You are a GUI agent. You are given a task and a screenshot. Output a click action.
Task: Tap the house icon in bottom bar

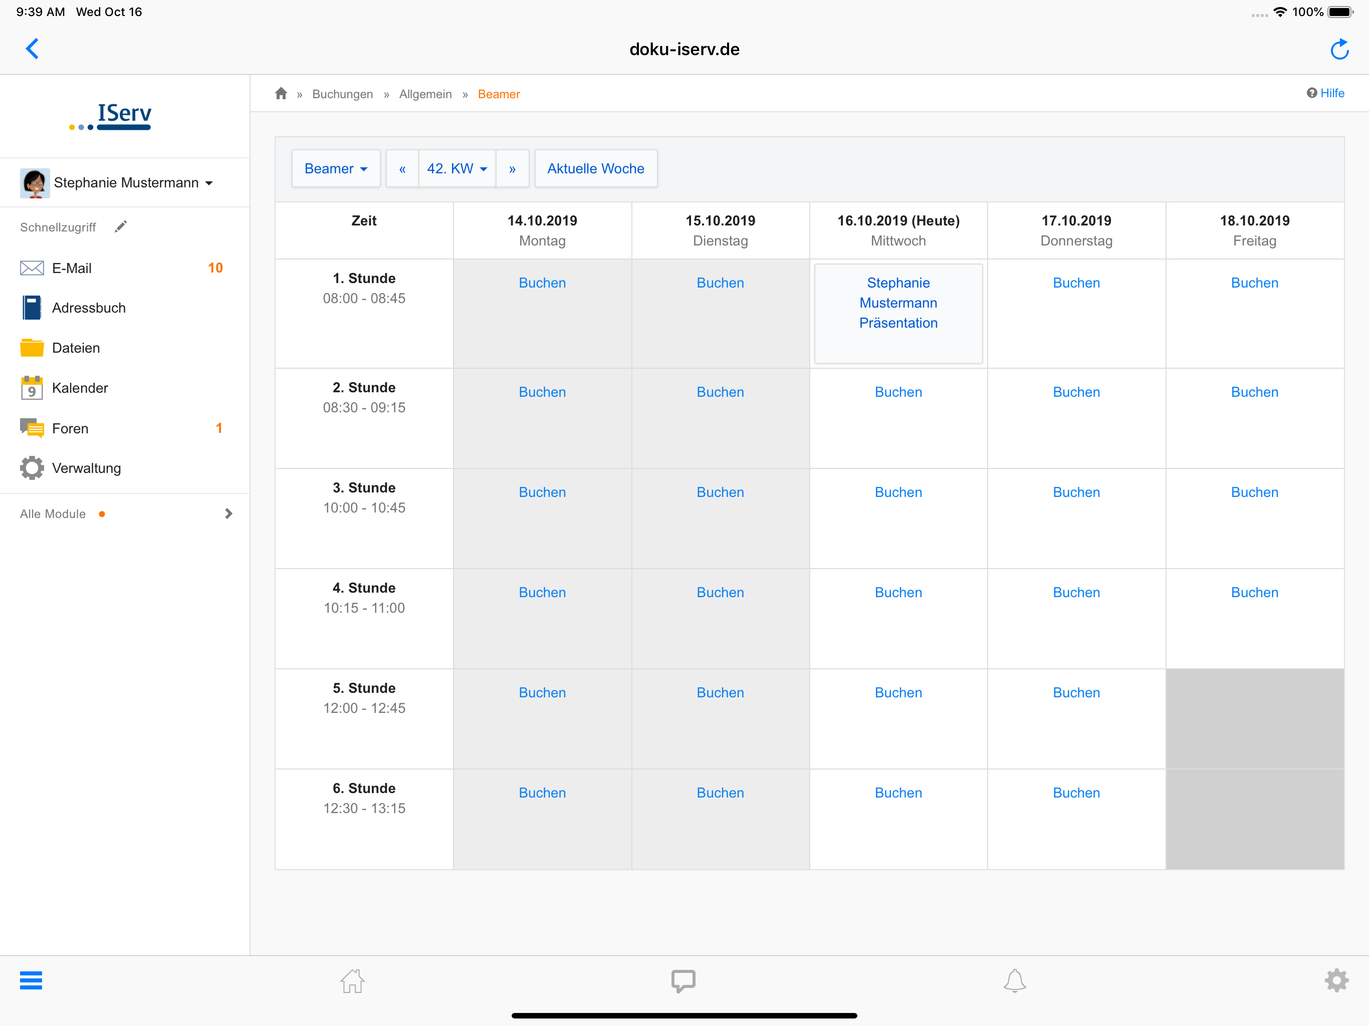tap(352, 980)
